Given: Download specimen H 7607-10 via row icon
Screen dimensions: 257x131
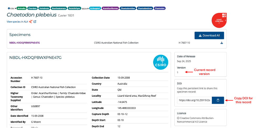Looking at the screenshot, I should click(222, 43).
